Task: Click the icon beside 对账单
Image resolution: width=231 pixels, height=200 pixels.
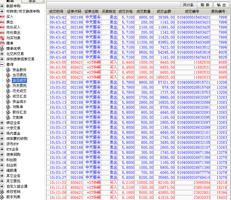Action: tap(8, 107)
